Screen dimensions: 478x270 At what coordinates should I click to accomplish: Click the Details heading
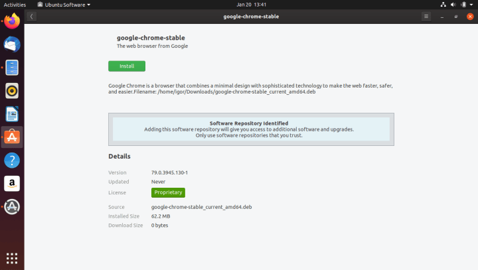point(119,157)
